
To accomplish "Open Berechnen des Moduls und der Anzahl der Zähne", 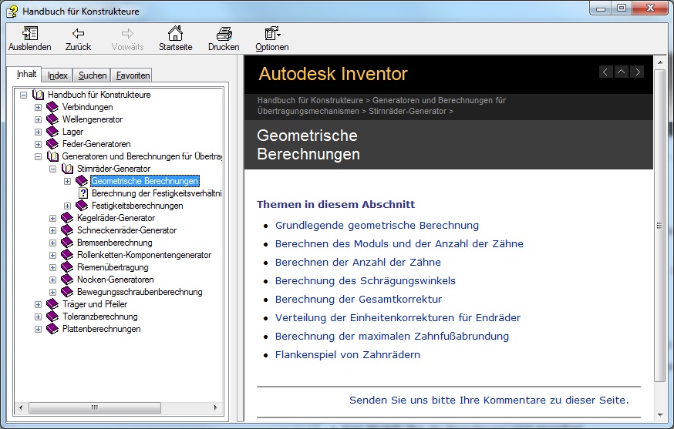I will tap(399, 243).
